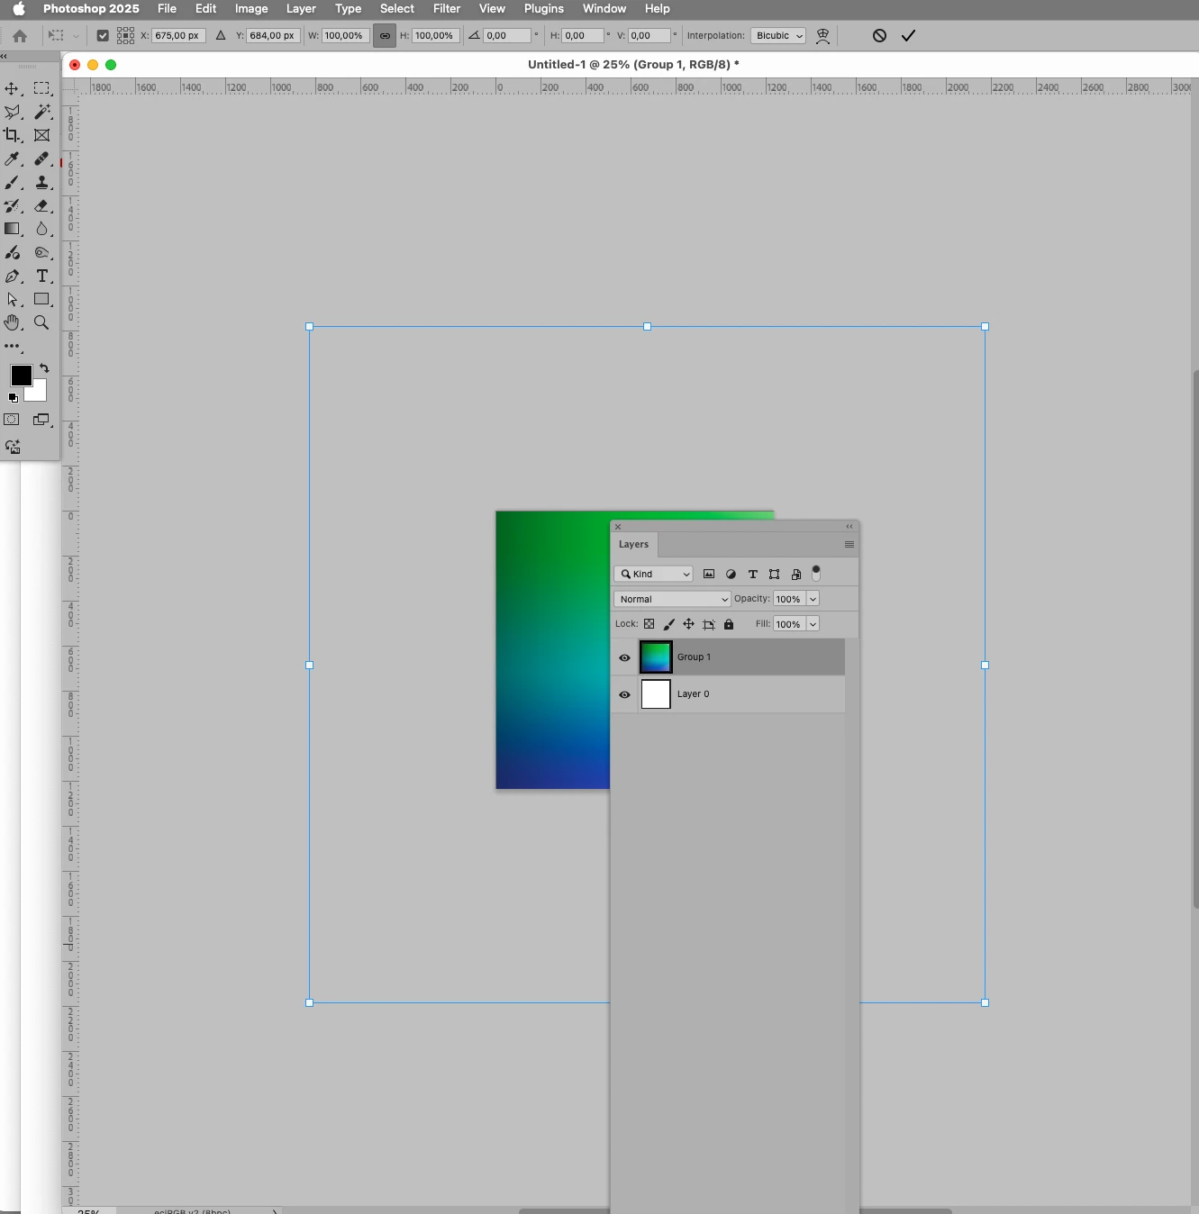The height and width of the screenshot is (1214, 1199).
Task: Cancel the transform
Action: 879,36
